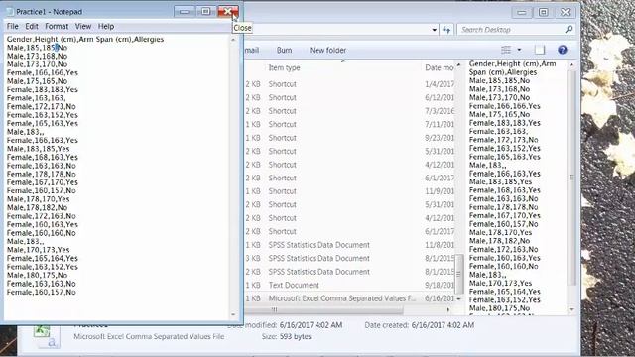Select the Text Document row in file list
The height and width of the screenshot is (357, 635).
[x=349, y=285]
